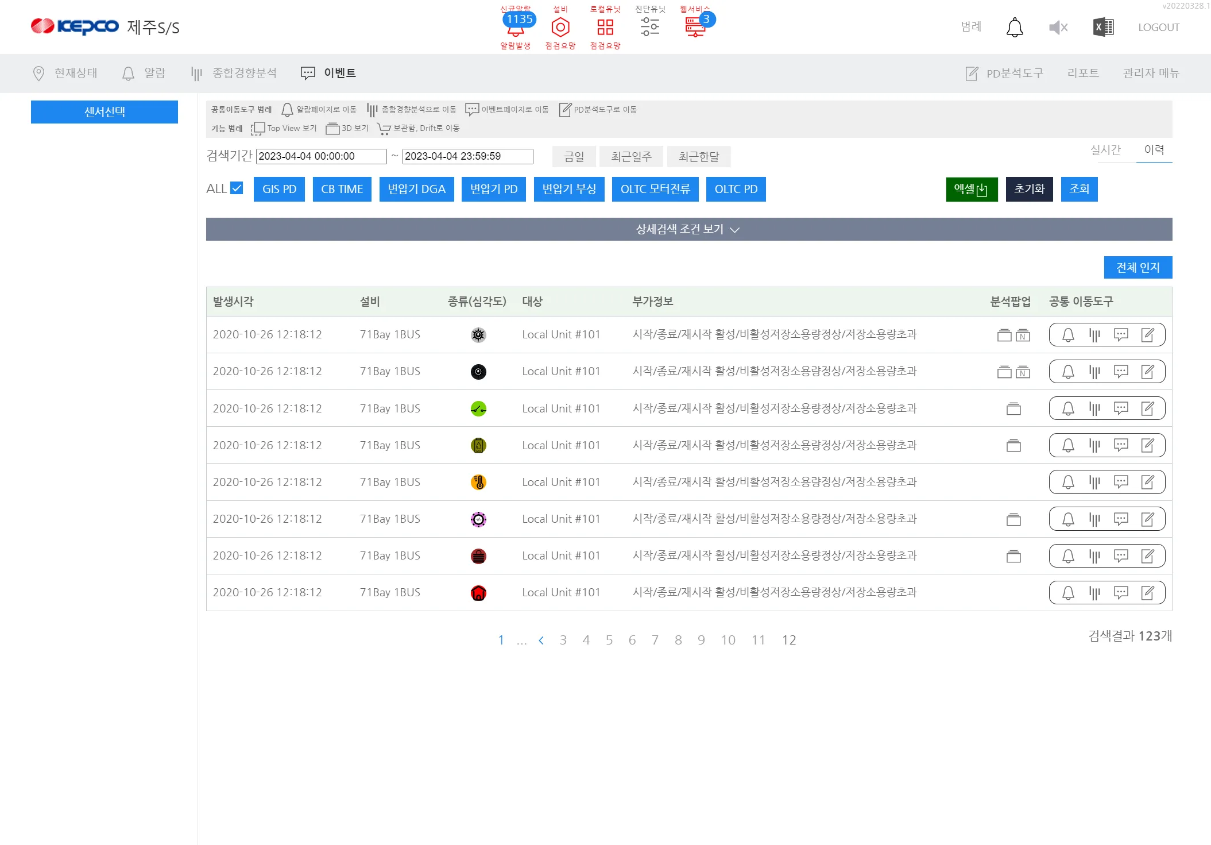Screen dimensions: 1211x845
Task: Go to previous page arrow in pagination
Action: (x=541, y=640)
